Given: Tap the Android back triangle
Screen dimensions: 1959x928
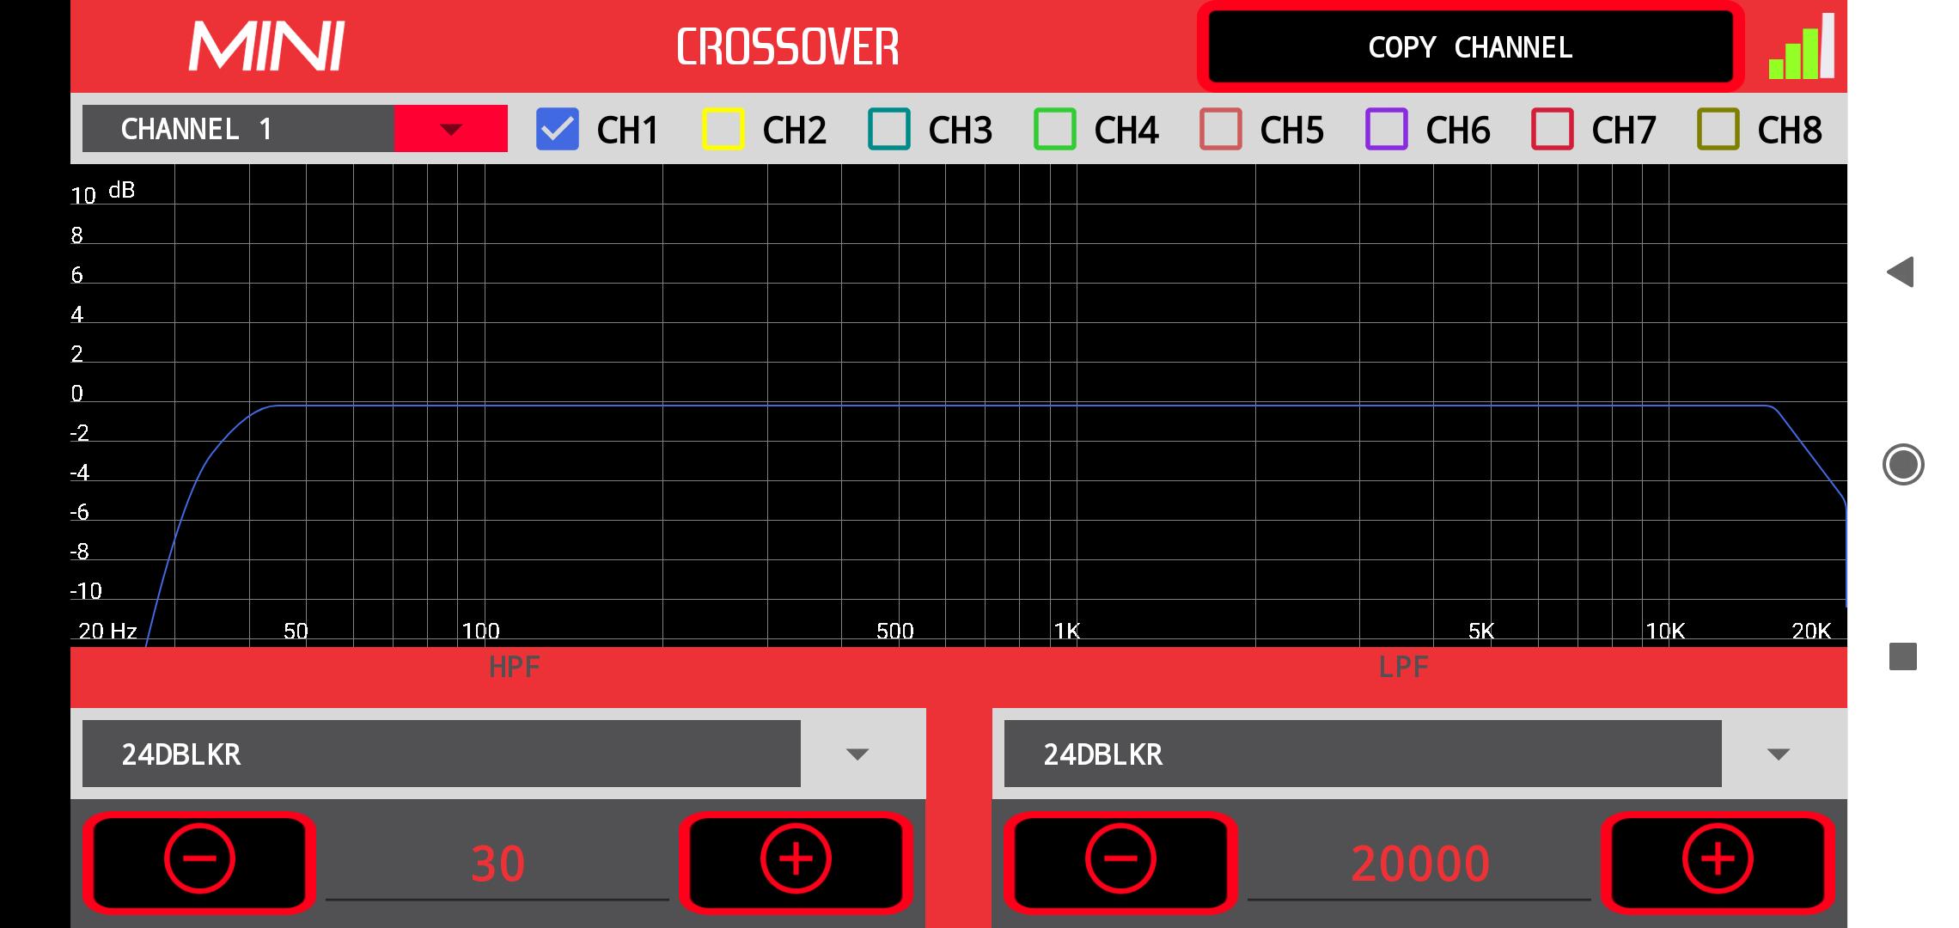Looking at the screenshot, I should [1901, 272].
